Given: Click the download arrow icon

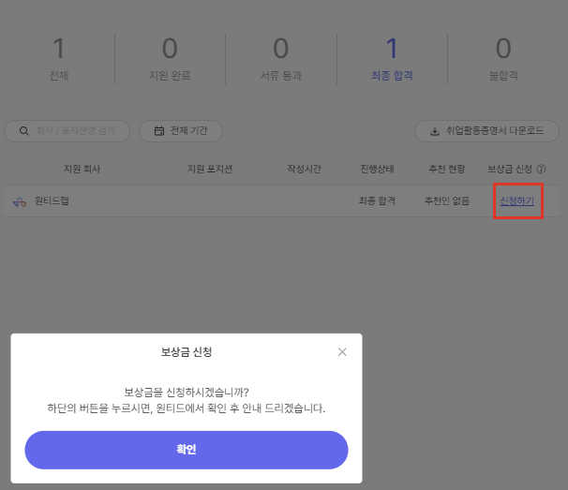Looking at the screenshot, I should point(435,131).
